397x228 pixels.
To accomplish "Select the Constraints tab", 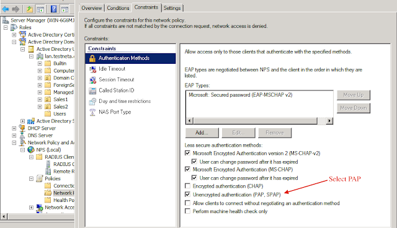I will pos(146,7).
